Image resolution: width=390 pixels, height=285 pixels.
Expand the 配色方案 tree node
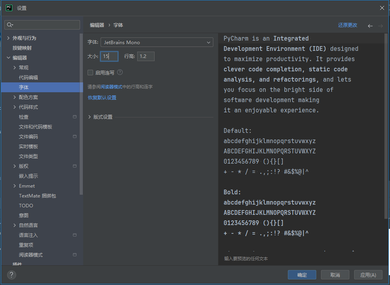coord(15,97)
